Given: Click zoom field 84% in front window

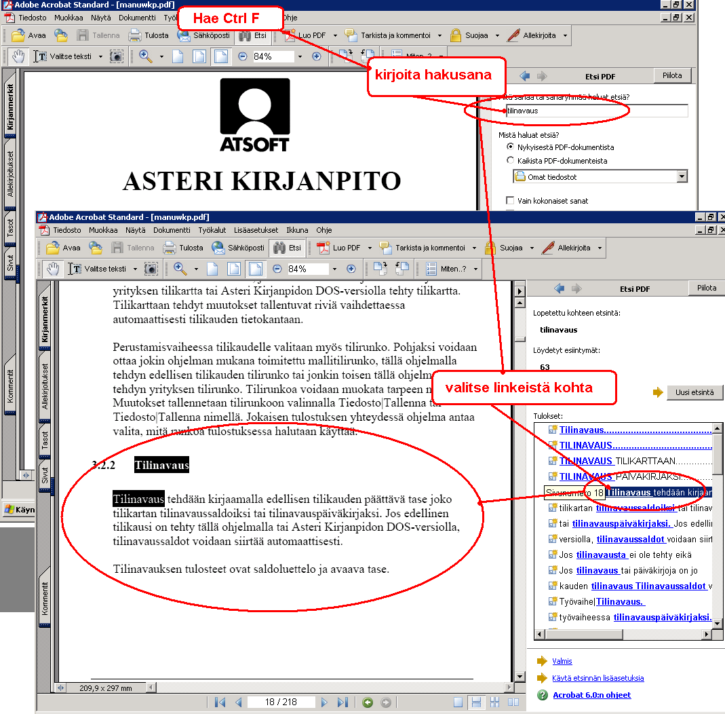Looking at the screenshot, I should point(307,269).
